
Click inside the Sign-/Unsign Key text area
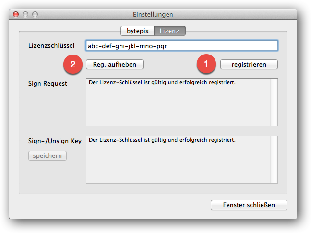point(179,160)
